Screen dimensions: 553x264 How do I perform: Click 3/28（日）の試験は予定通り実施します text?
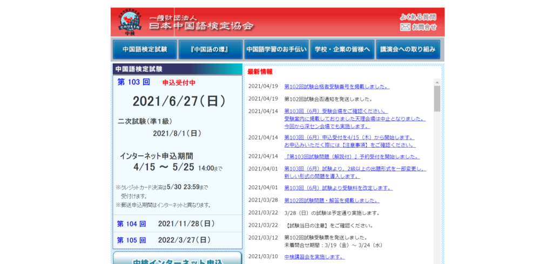pyautogui.click(x=332, y=213)
